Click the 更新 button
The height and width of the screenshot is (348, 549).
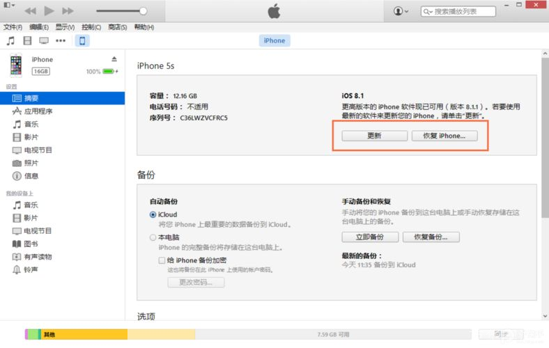374,136
